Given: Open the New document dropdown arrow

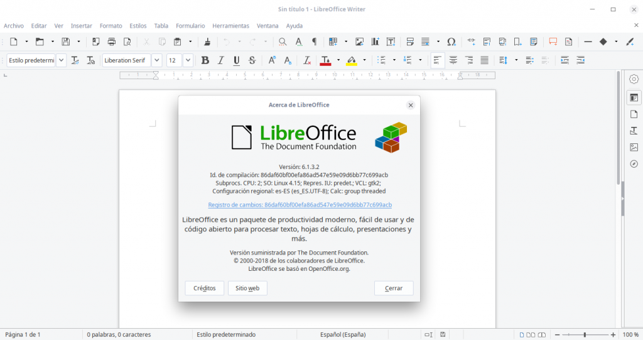Looking at the screenshot, I should (x=26, y=41).
